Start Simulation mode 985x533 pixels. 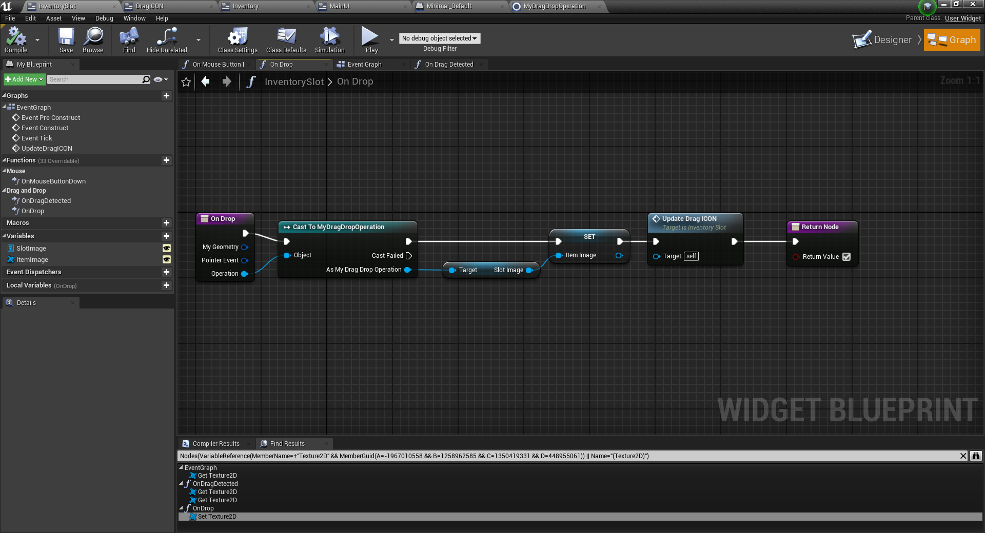(x=329, y=40)
